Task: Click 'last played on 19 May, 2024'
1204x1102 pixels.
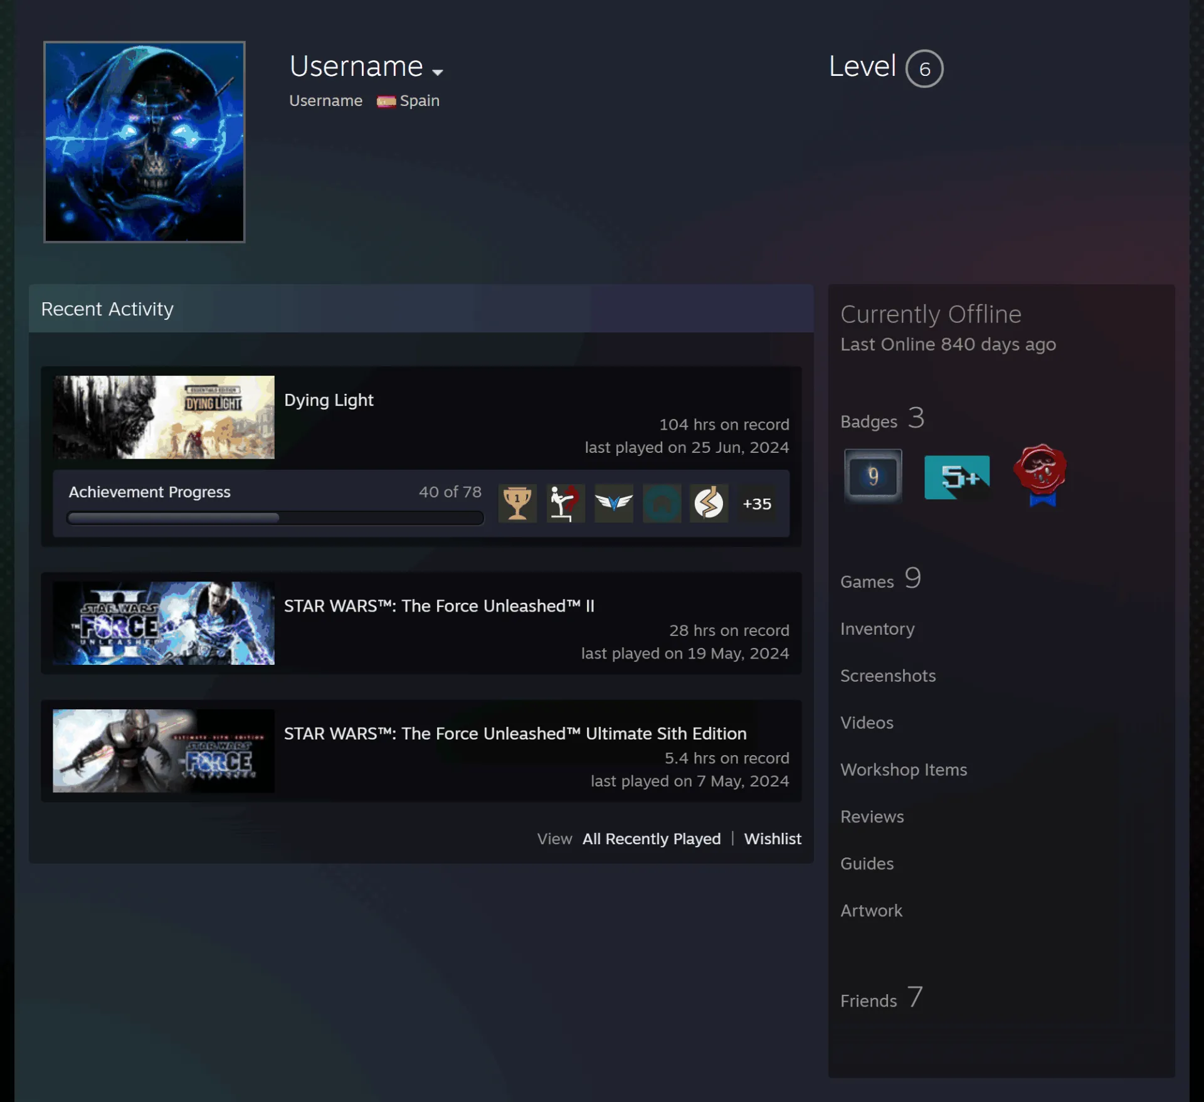Action: pyautogui.click(x=685, y=654)
